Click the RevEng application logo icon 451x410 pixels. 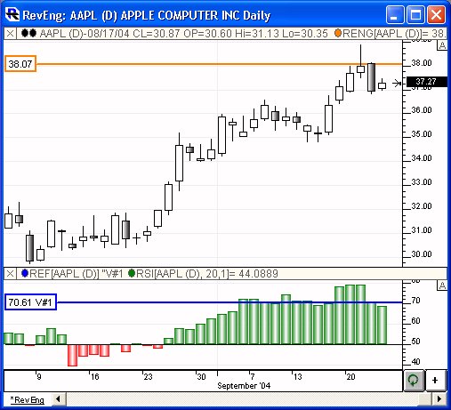pos(12,15)
